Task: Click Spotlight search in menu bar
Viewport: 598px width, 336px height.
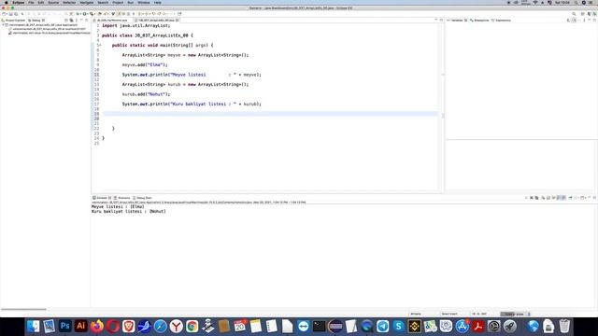Action: pos(576,2)
